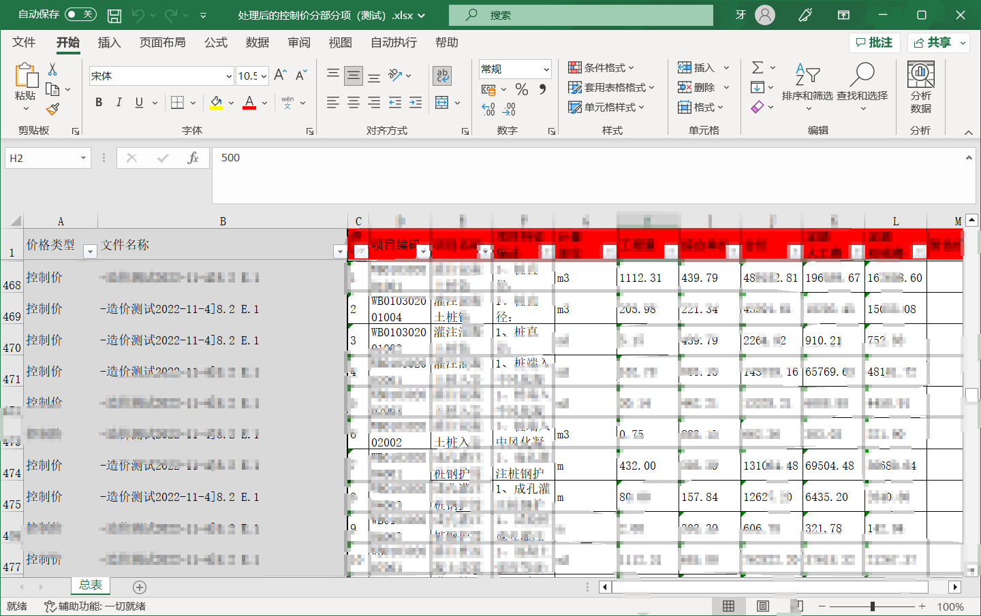
Task: Open 条件格式 conditional formatting menu
Action: pos(601,67)
